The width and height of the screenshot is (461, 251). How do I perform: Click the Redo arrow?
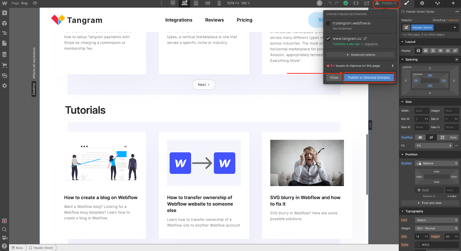pos(337,3)
